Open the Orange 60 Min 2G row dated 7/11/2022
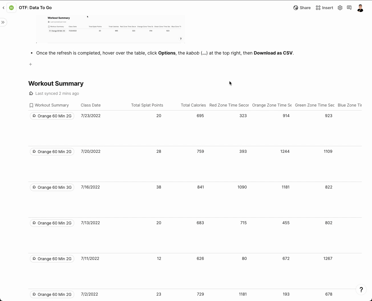This screenshot has height=301, width=372. click(x=52, y=259)
